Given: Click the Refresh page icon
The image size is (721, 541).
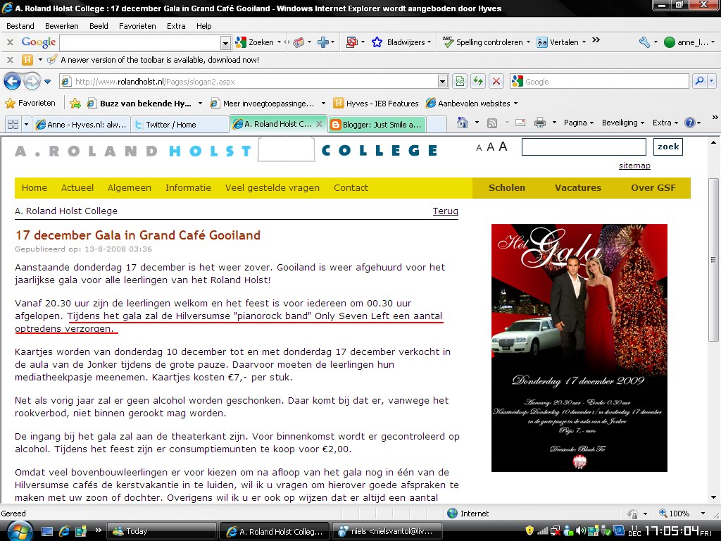Looking at the screenshot, I should 478,82.
